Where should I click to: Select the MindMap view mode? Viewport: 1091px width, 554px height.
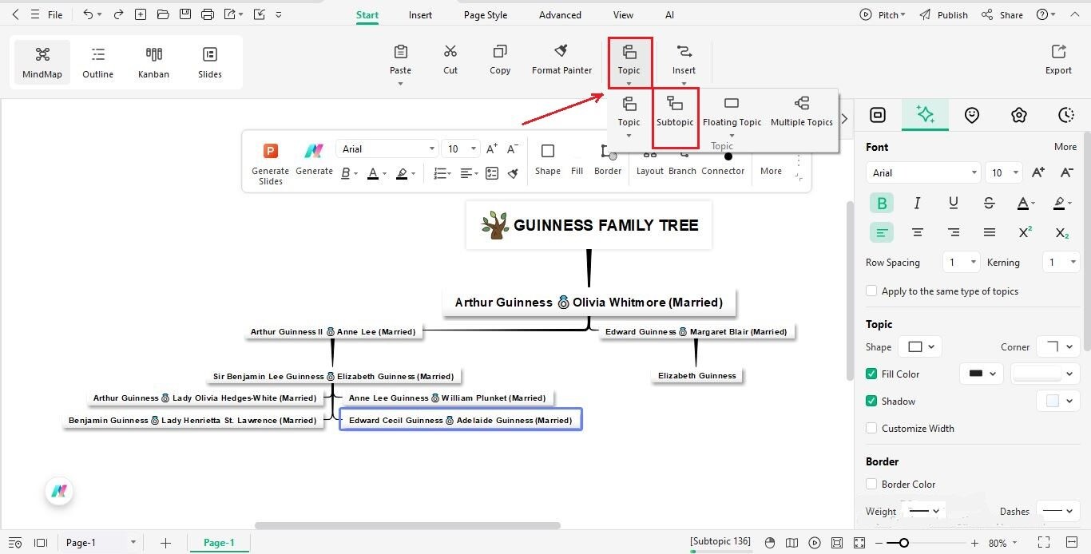(x=42, y=62)
